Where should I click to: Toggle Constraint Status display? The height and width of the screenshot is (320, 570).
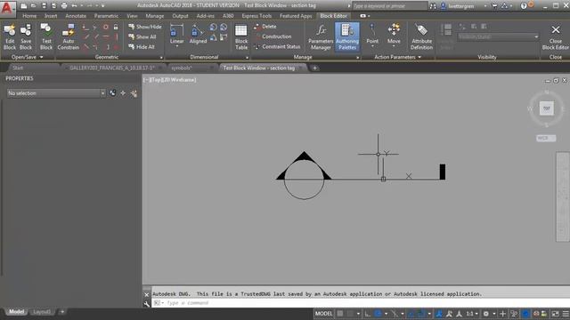click(277, 47)
